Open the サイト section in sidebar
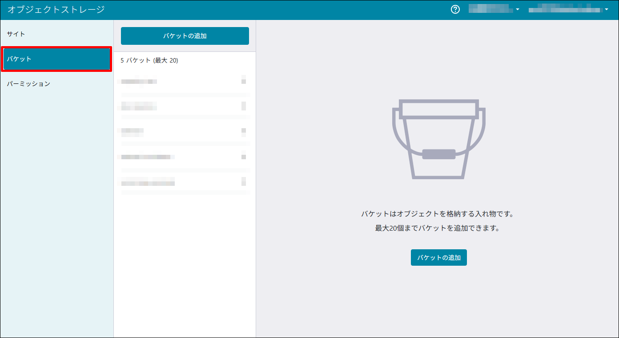Screen dimensions: 619x338 coord(16,34)
